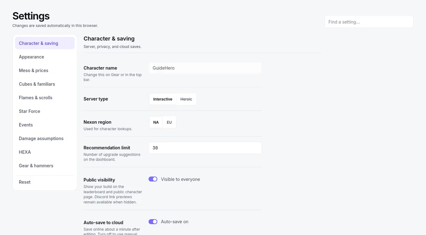
Task: Click the 'Visible to everyone' label
Action: (x=180, y=179)
